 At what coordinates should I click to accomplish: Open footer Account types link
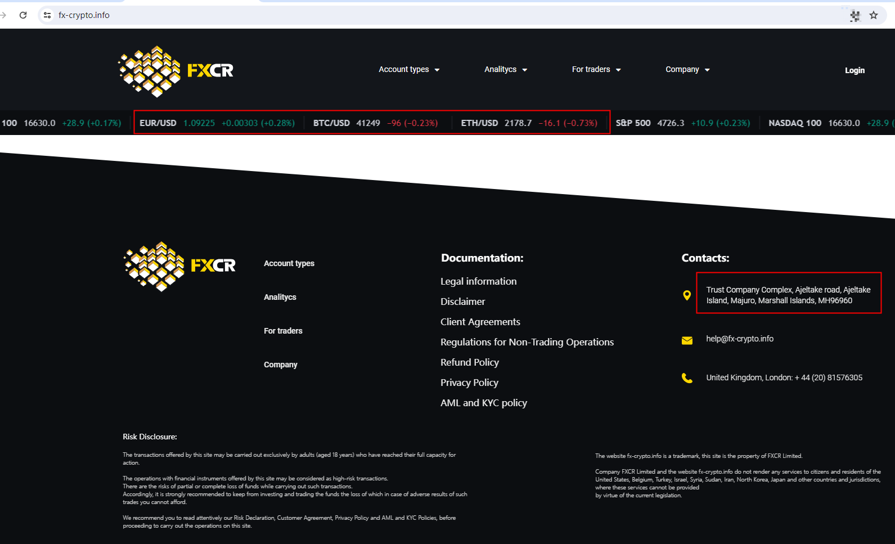(x=289, y=263)
